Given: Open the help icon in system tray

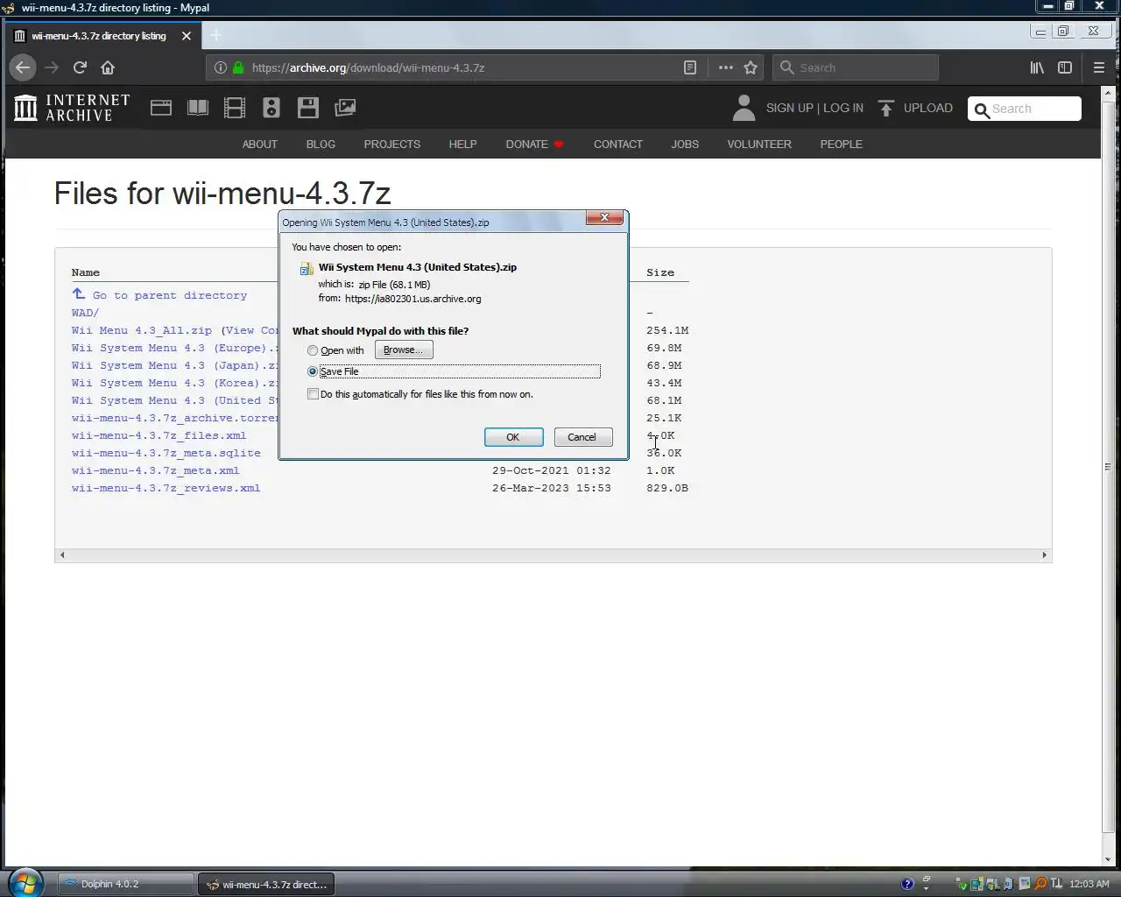Looking at the screenshot, I should (907, 884).
